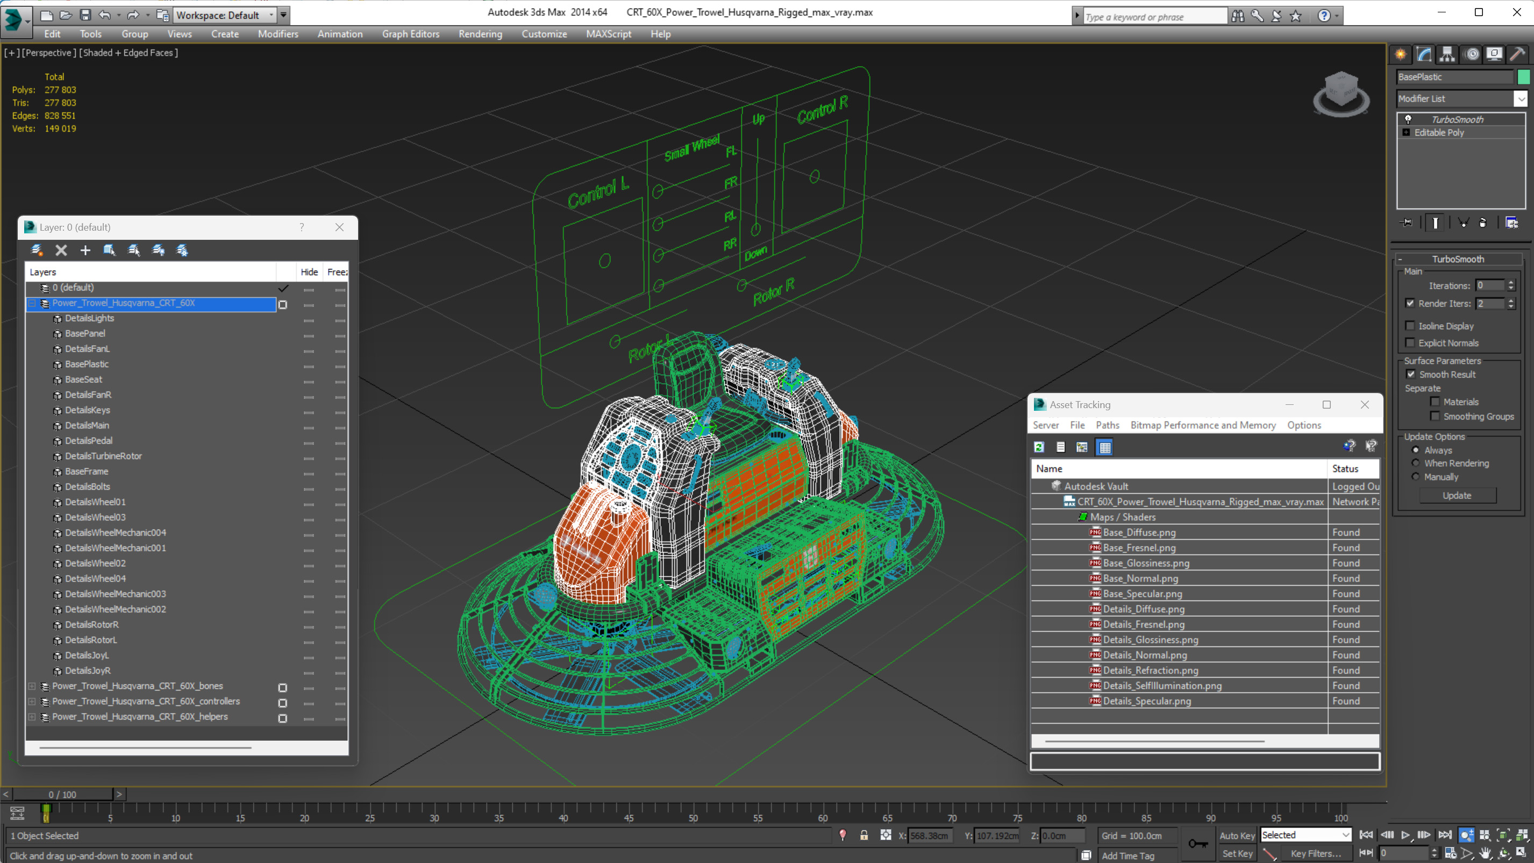
Task: Expand the Power_Trowel_Husqvarna_CRT_60X_bones layer
Action: (32, 686)
